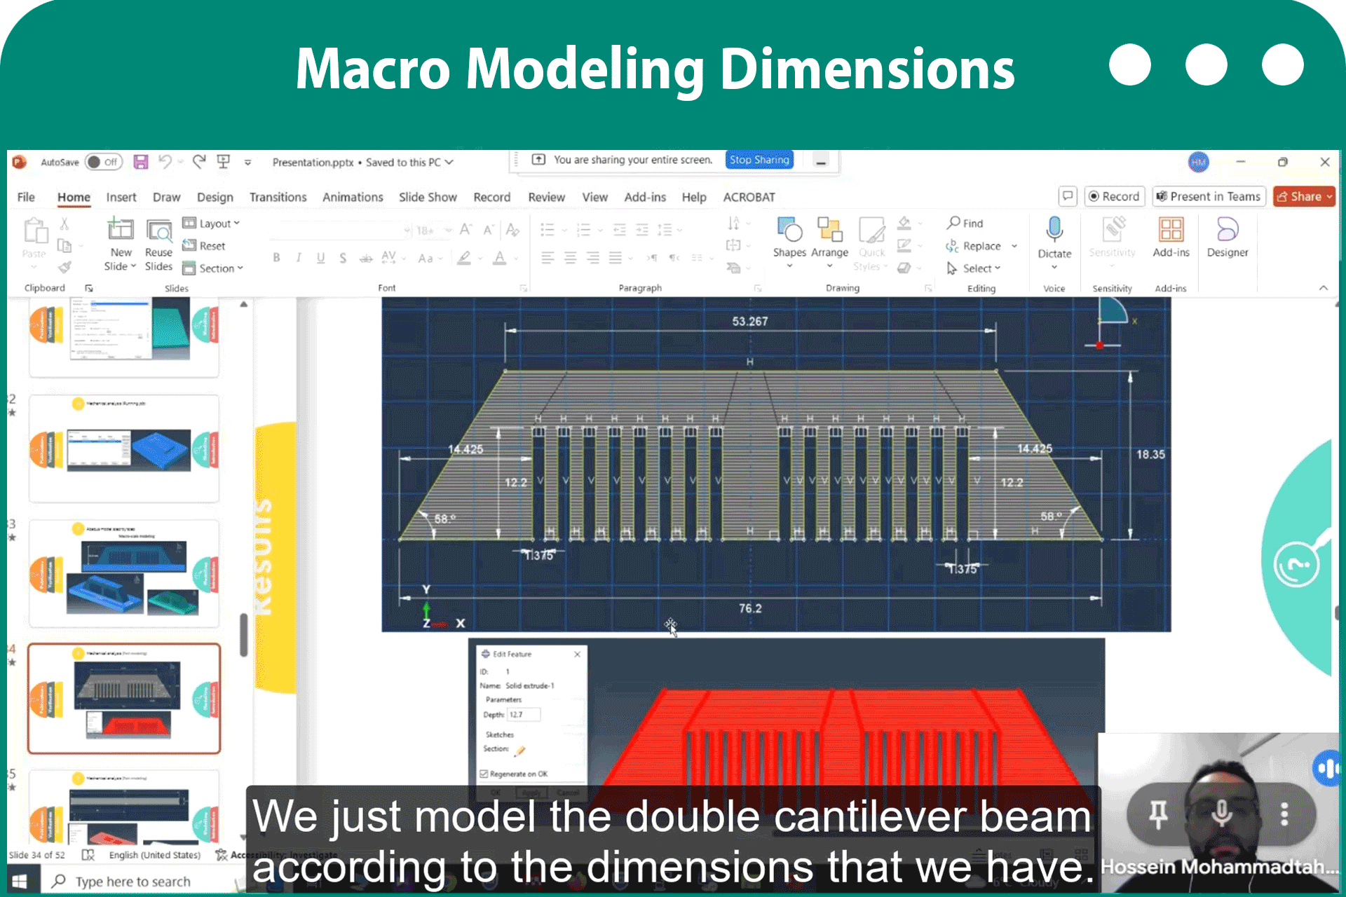Open shape fill color picker
This screenshot has width=1346, height=897.
tap(904, 223)
